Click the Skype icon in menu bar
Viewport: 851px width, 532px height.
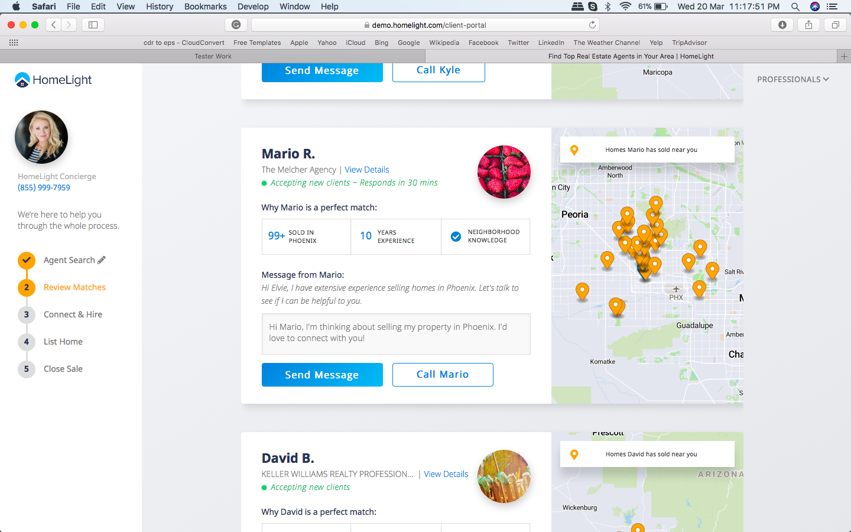click(593, 7)
